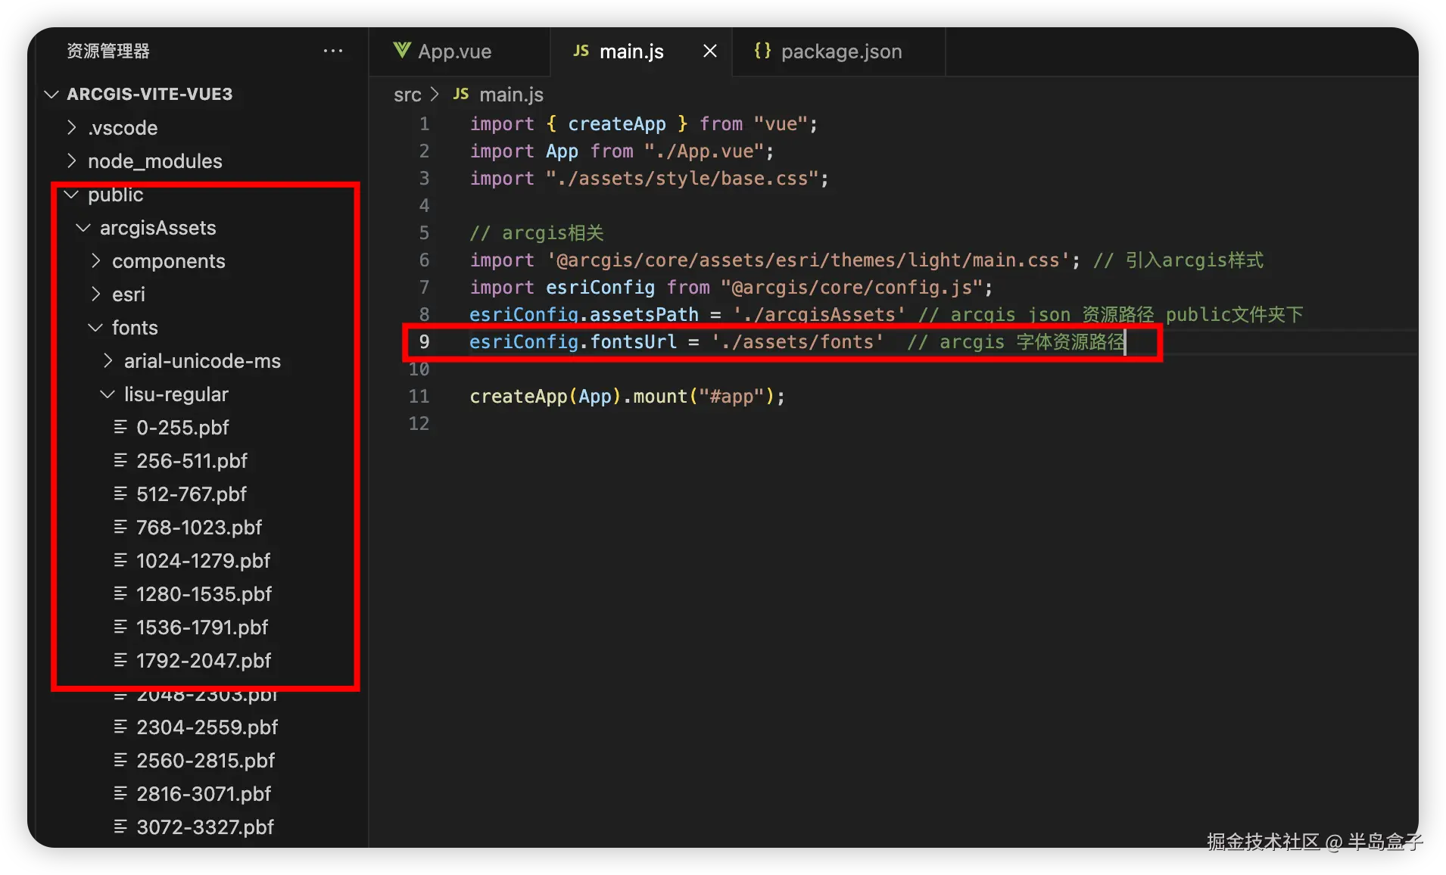Switch to the App.vue tab
The image size is (1446, 875).
pyautogui.click(x=460, y=51)
